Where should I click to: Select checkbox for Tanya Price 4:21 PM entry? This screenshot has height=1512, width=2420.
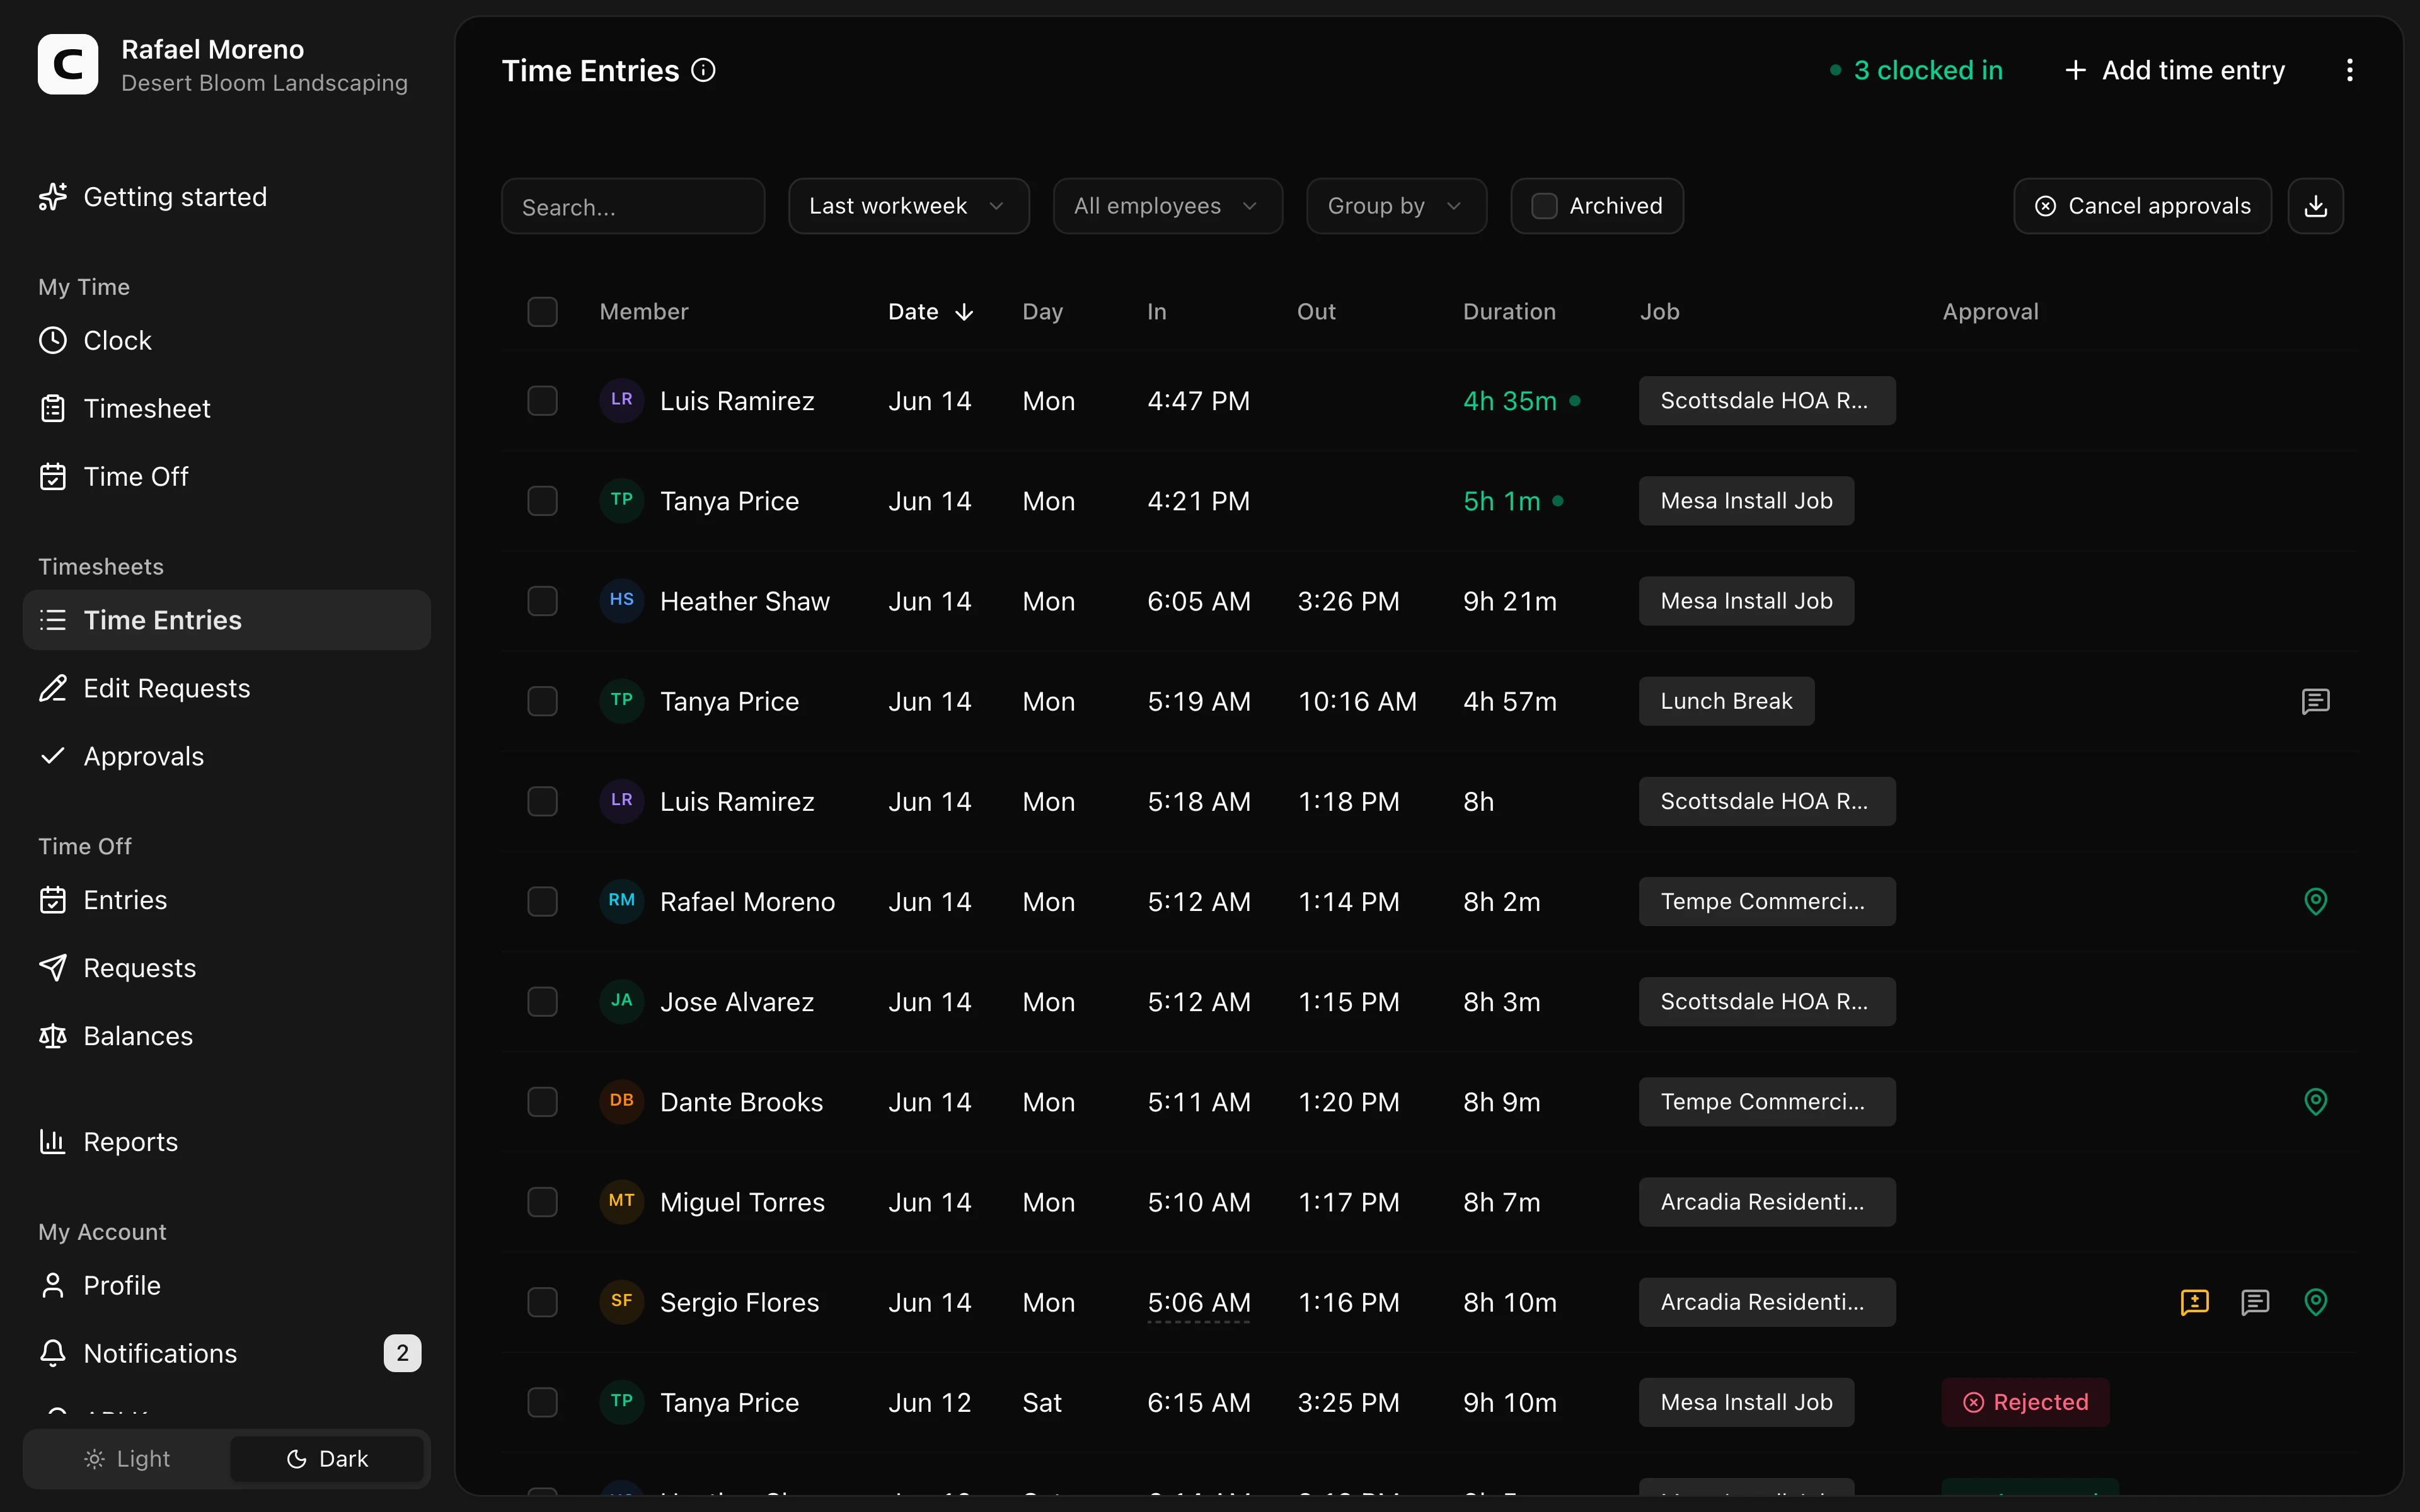point(542,501)
